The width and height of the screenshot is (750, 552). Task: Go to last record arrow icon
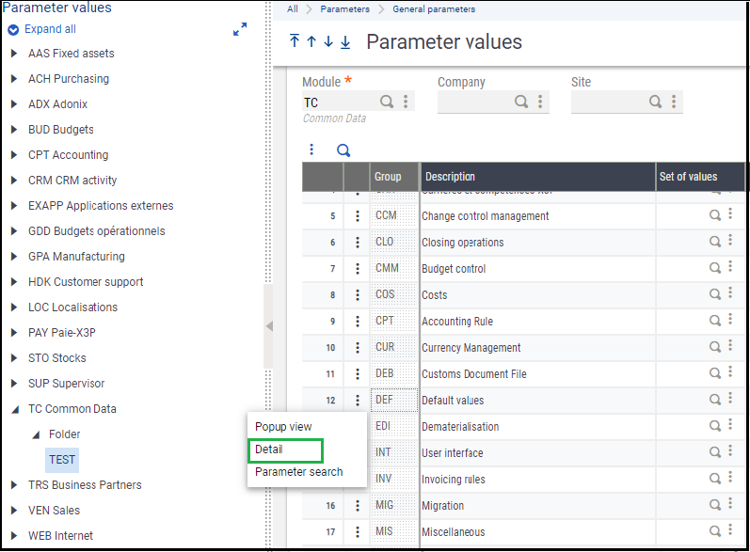coord(345,42)
